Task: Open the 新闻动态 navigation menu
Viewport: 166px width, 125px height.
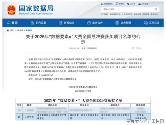Action: [x=67, y=23]
